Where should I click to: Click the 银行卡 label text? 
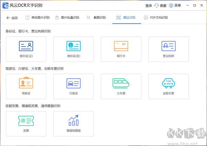pyautogui.click(x=121, y=56)
